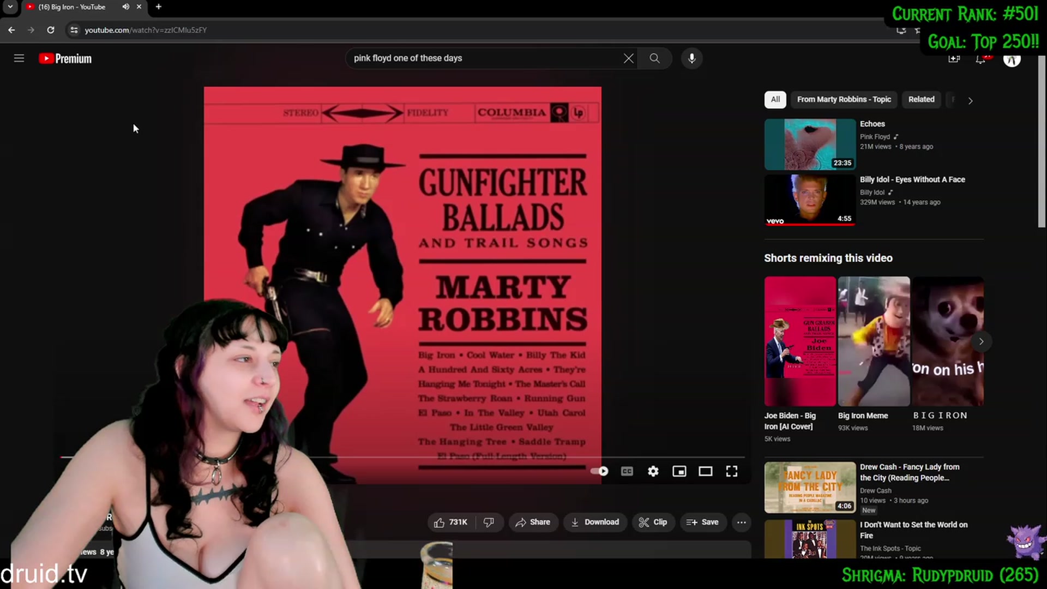Select the All filter chip
Viewport: 1047px width, 589px height.
(775, 99)
